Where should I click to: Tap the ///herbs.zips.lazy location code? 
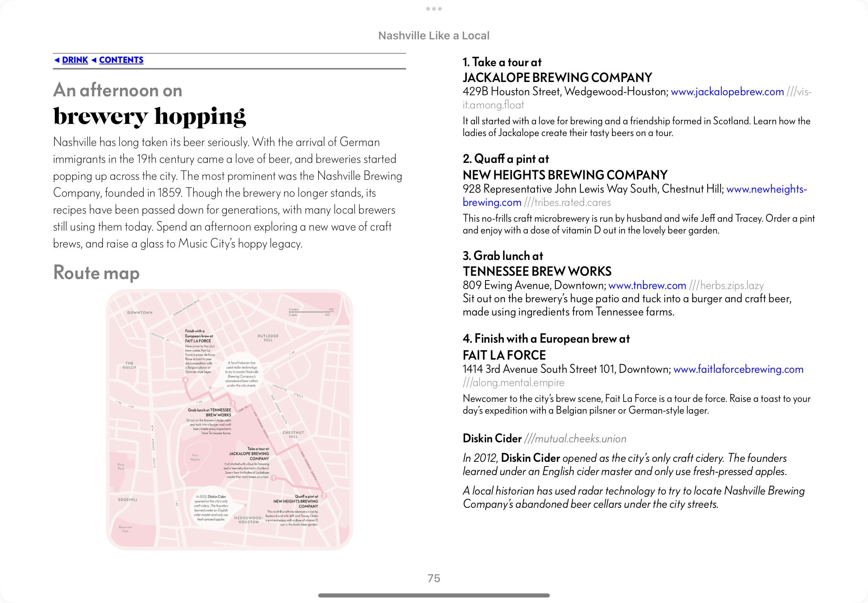(726, 286)
